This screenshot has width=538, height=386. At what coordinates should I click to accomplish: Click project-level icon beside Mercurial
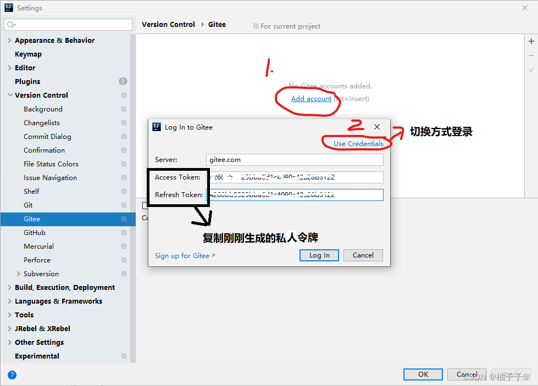point(124,246)
